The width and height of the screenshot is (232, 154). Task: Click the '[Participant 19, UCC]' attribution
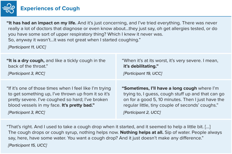click(x=143, y=73)
